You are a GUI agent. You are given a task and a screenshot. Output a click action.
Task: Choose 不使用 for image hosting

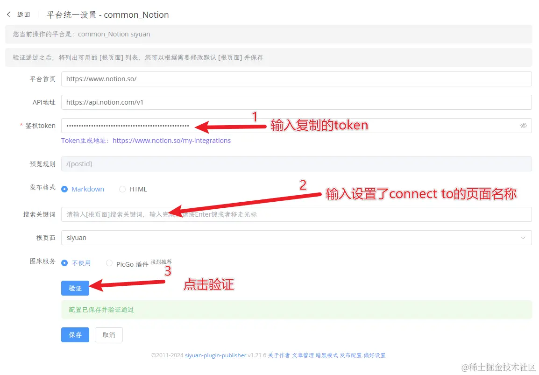point(76,263)
